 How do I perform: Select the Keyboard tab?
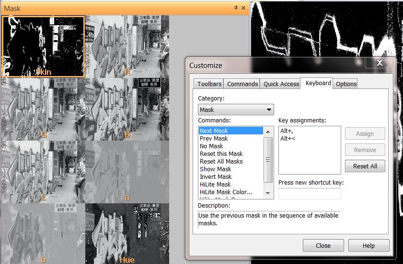click(x=318, y=83)
